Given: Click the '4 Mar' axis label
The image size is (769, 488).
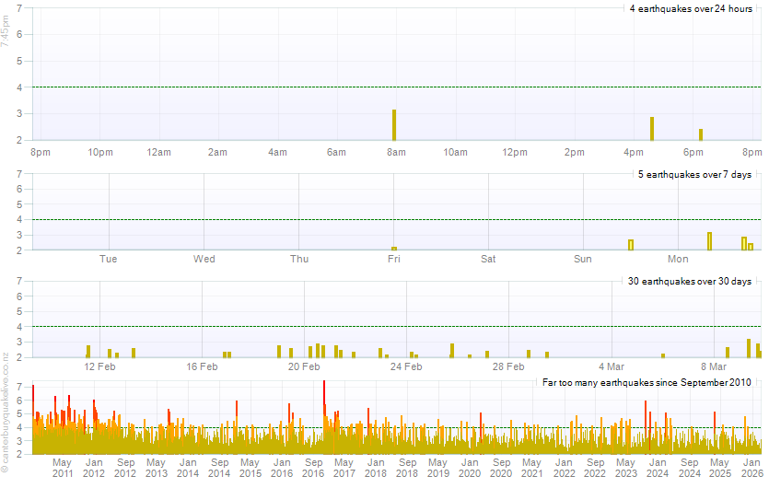Looking at the screenshot, I should pyautogui.click(x=611, y=366).
